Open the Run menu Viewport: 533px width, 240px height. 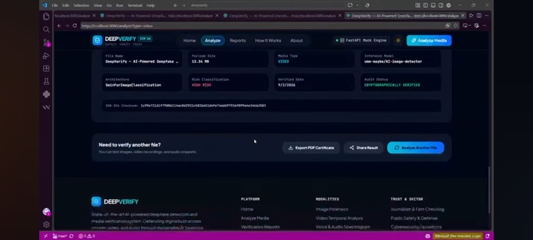click(120, 5)
